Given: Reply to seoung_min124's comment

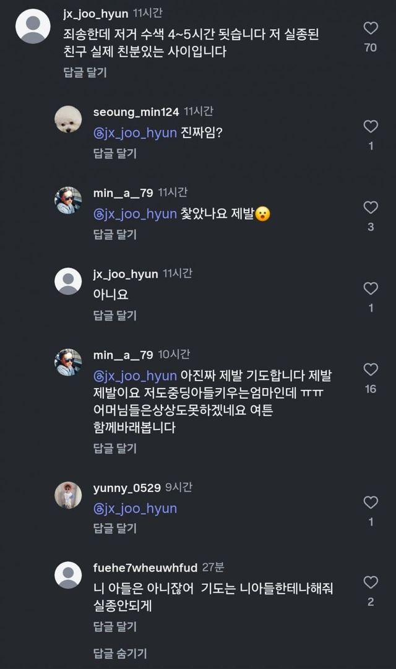Looking at the screenshot, I should [115, 153].
